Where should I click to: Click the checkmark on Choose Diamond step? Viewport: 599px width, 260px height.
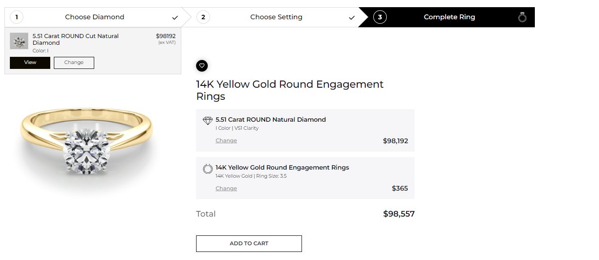click(x=175, y=18)
